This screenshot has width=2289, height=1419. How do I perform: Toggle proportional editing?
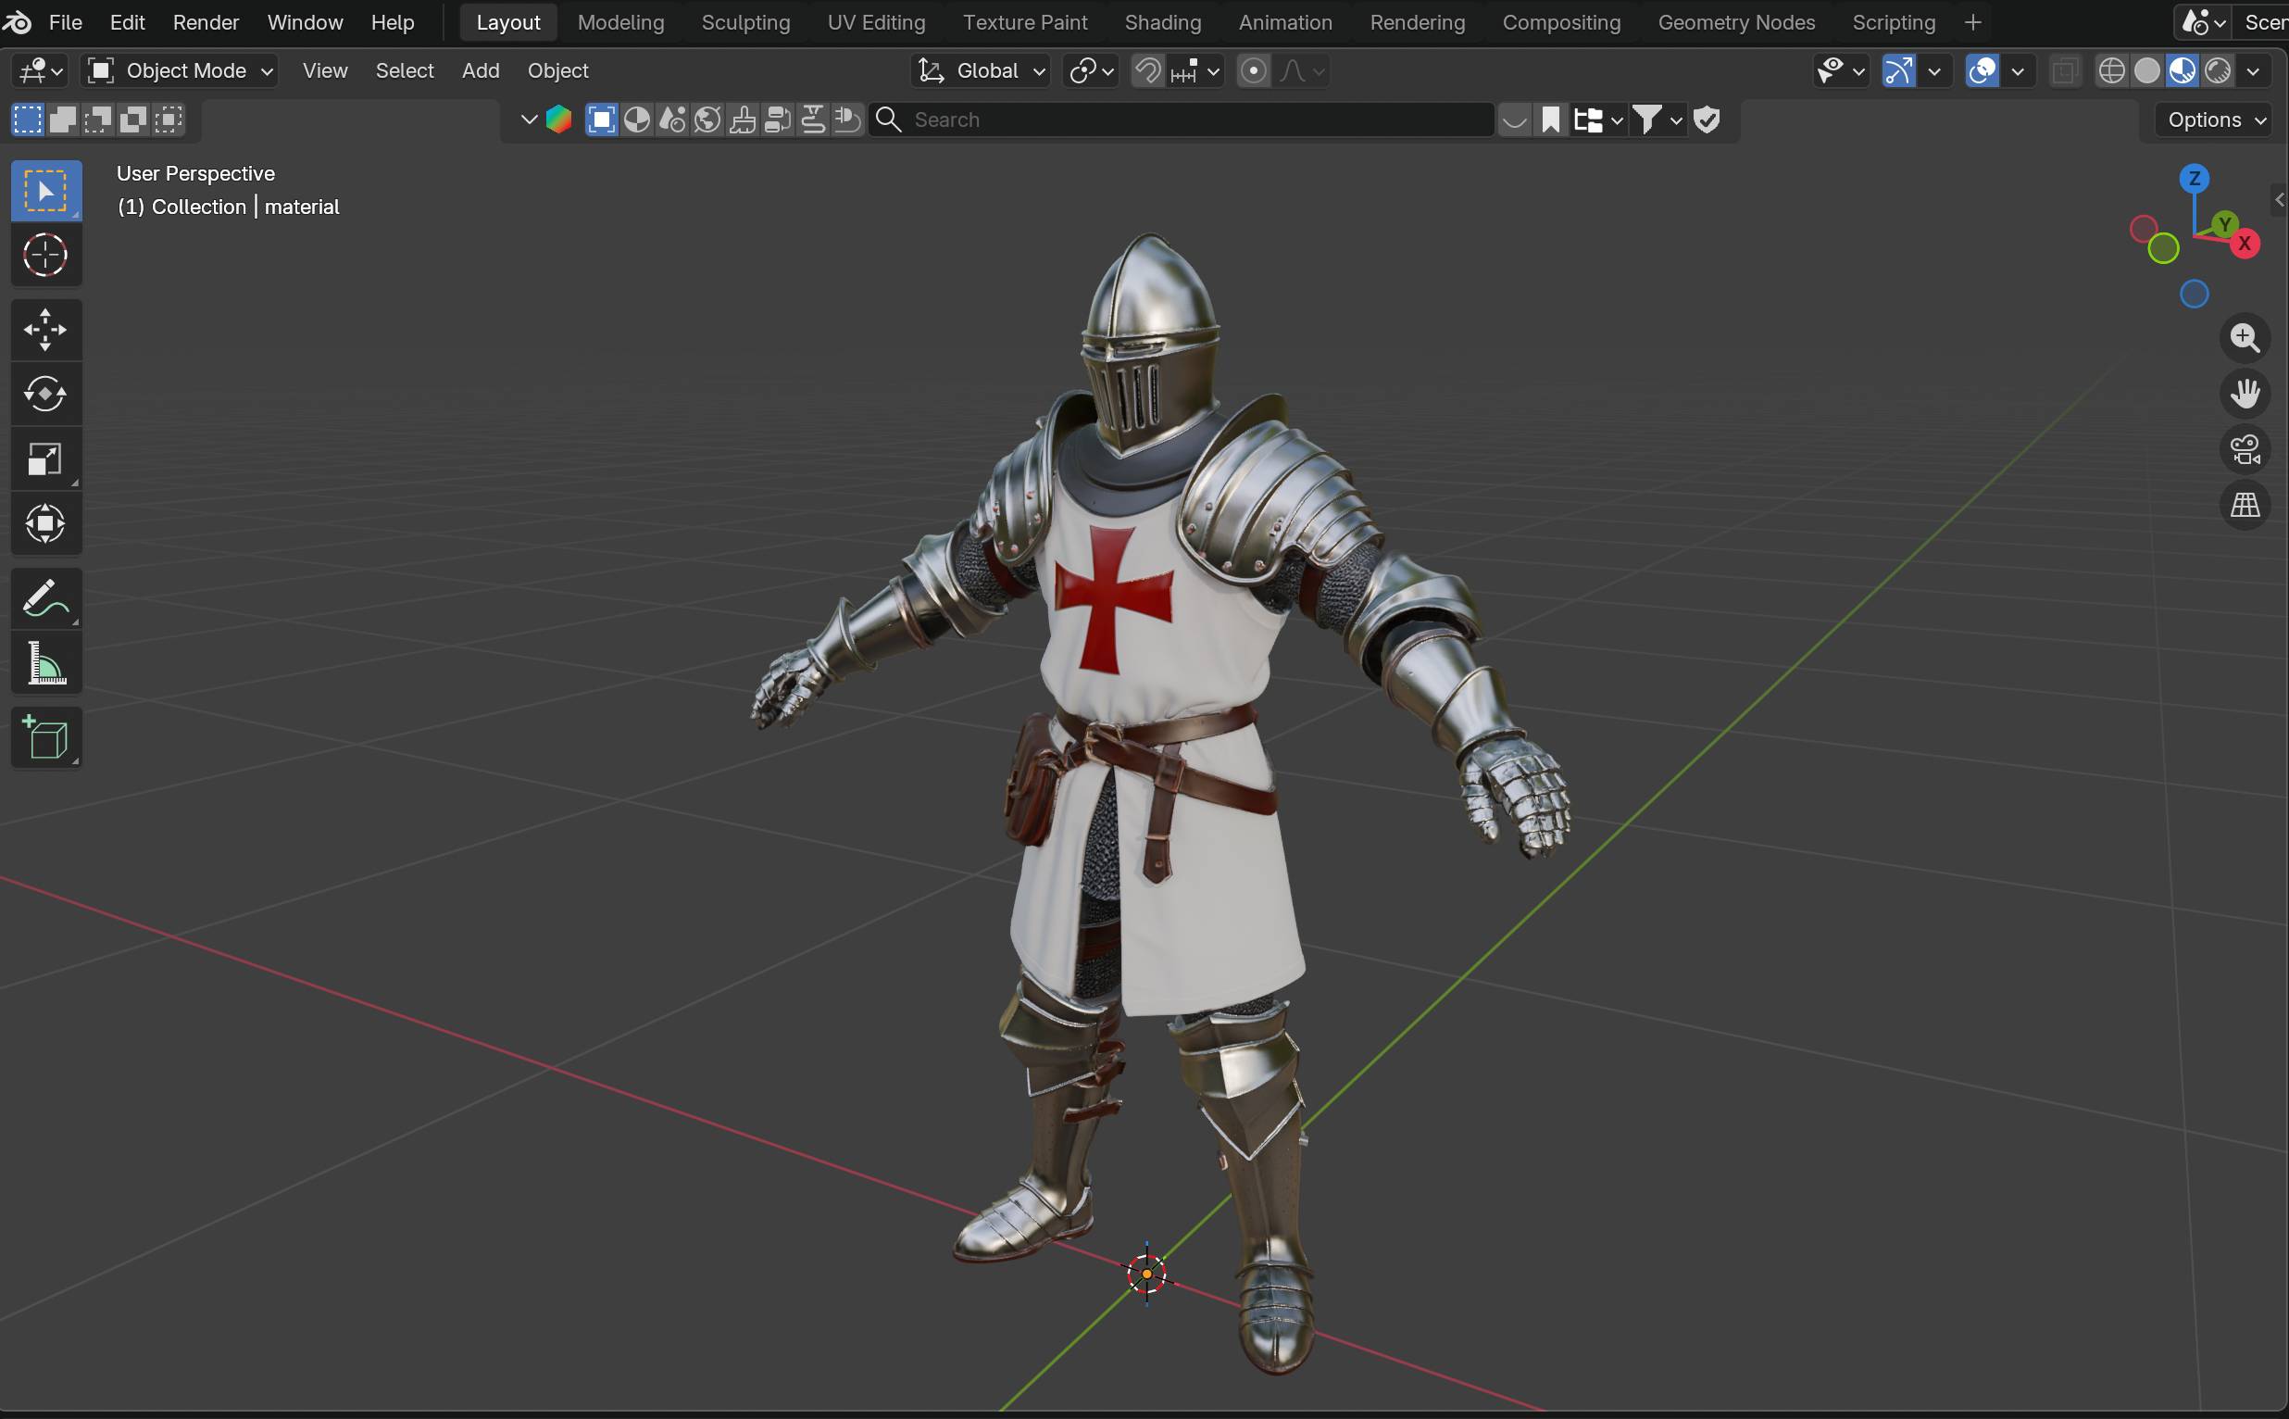click(x=1254, y=70)
